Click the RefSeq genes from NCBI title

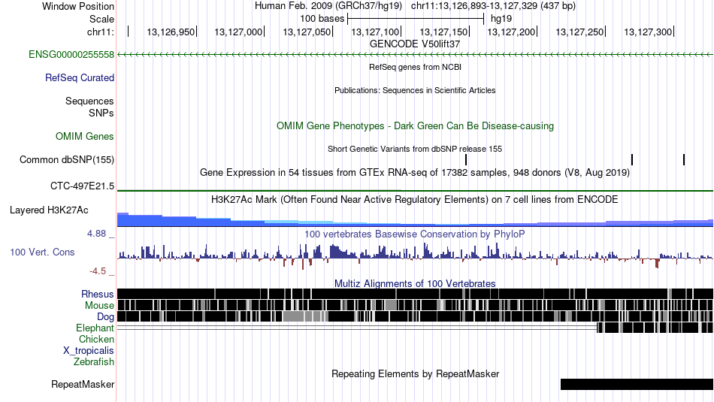click(x=416, y=67)
